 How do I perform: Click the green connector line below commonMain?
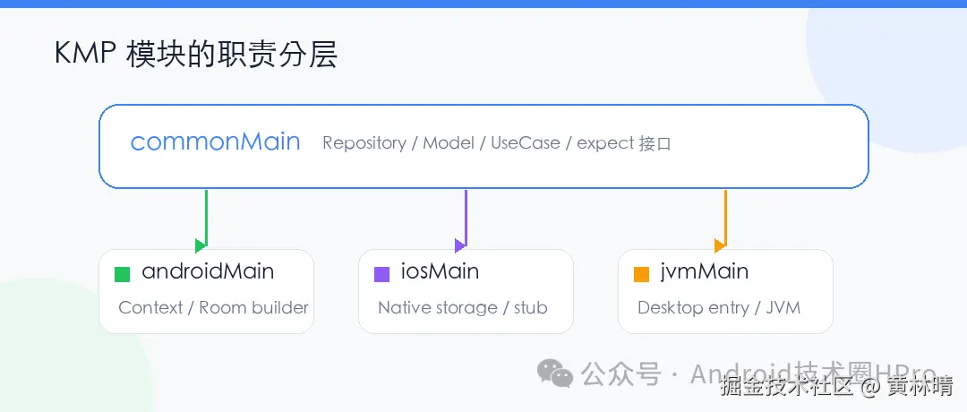(x=206, y=215)
